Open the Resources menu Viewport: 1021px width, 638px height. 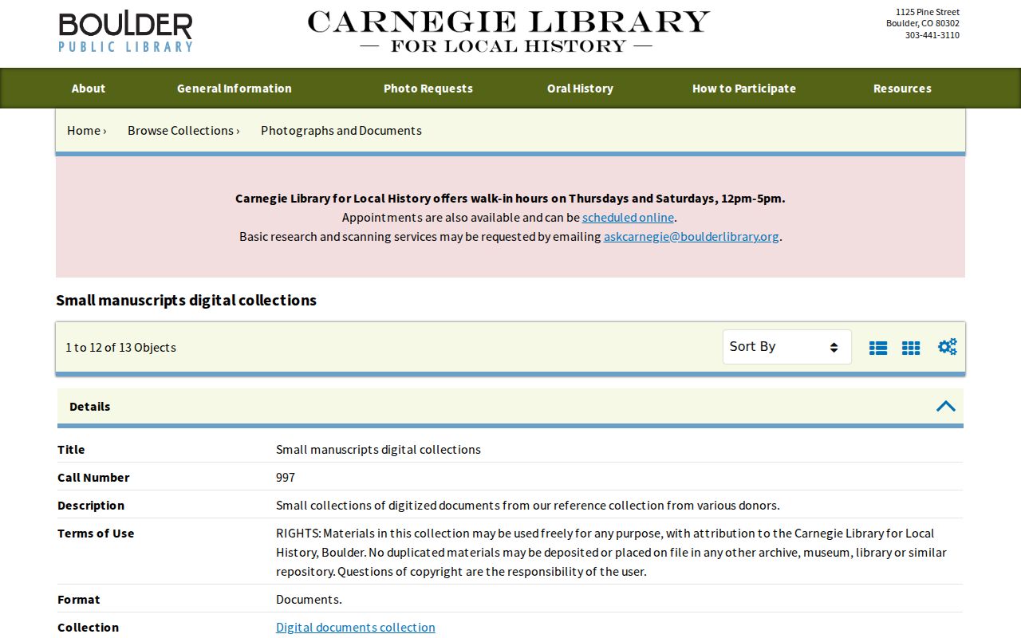[x=902, y=89]
